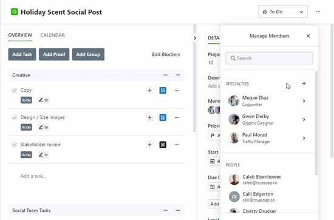Open the project more options menu

click(318, 12)
